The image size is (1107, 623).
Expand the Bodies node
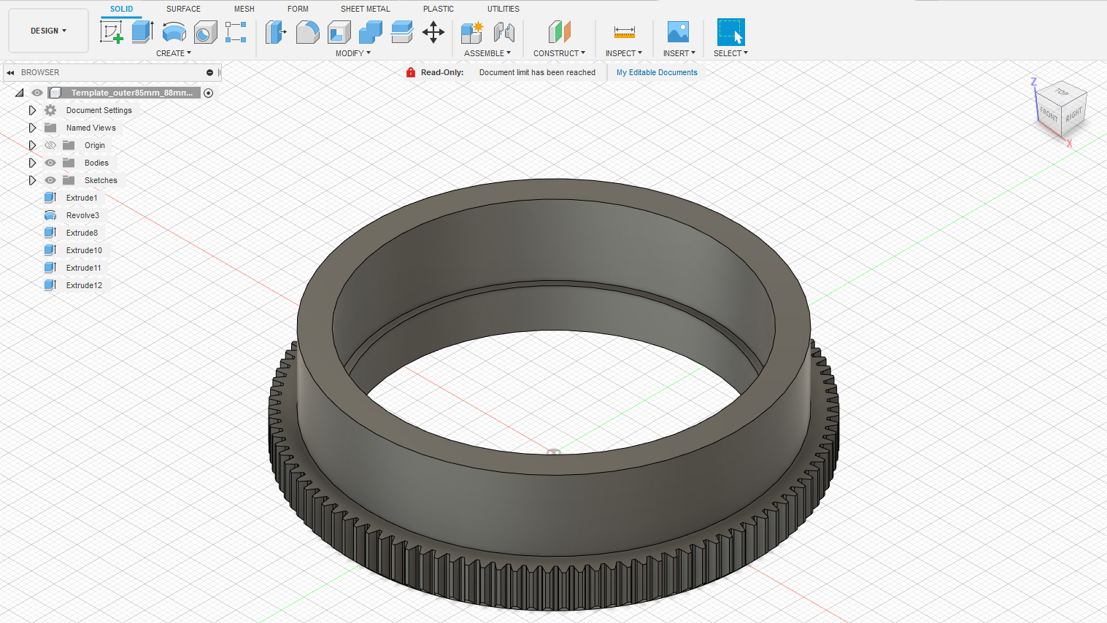(32, 163)
